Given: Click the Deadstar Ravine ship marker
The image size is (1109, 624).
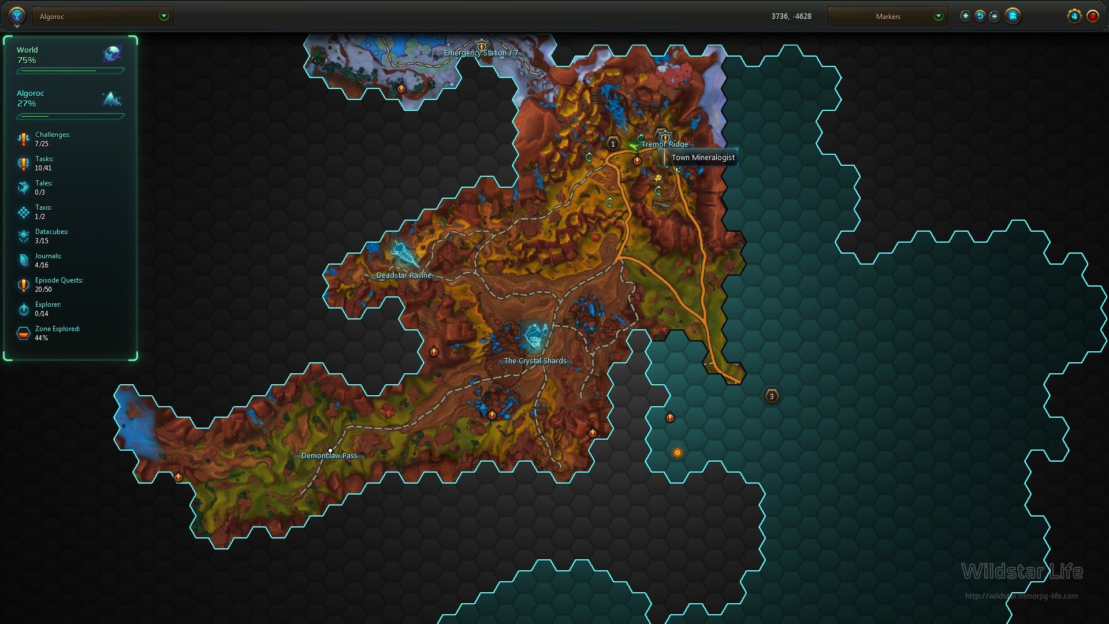Looking at the screenshot, I should (x=403, y=253).
